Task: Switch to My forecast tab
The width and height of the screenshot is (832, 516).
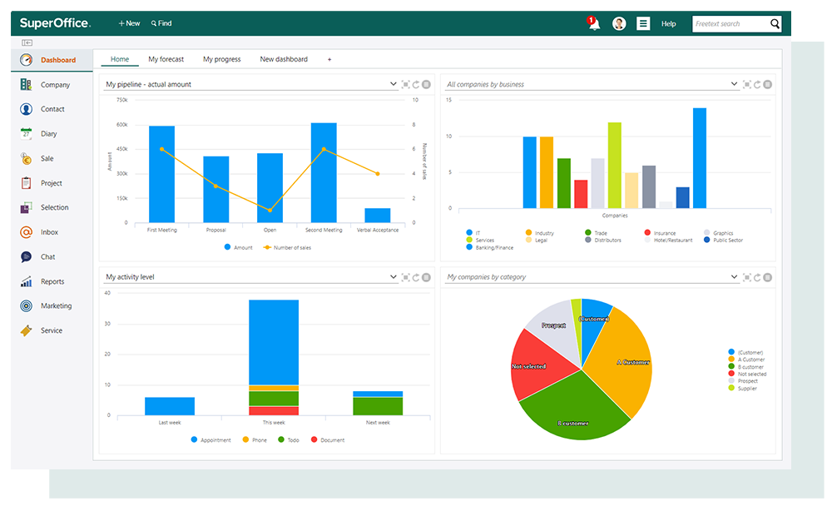Action: [x=166, y=59]
